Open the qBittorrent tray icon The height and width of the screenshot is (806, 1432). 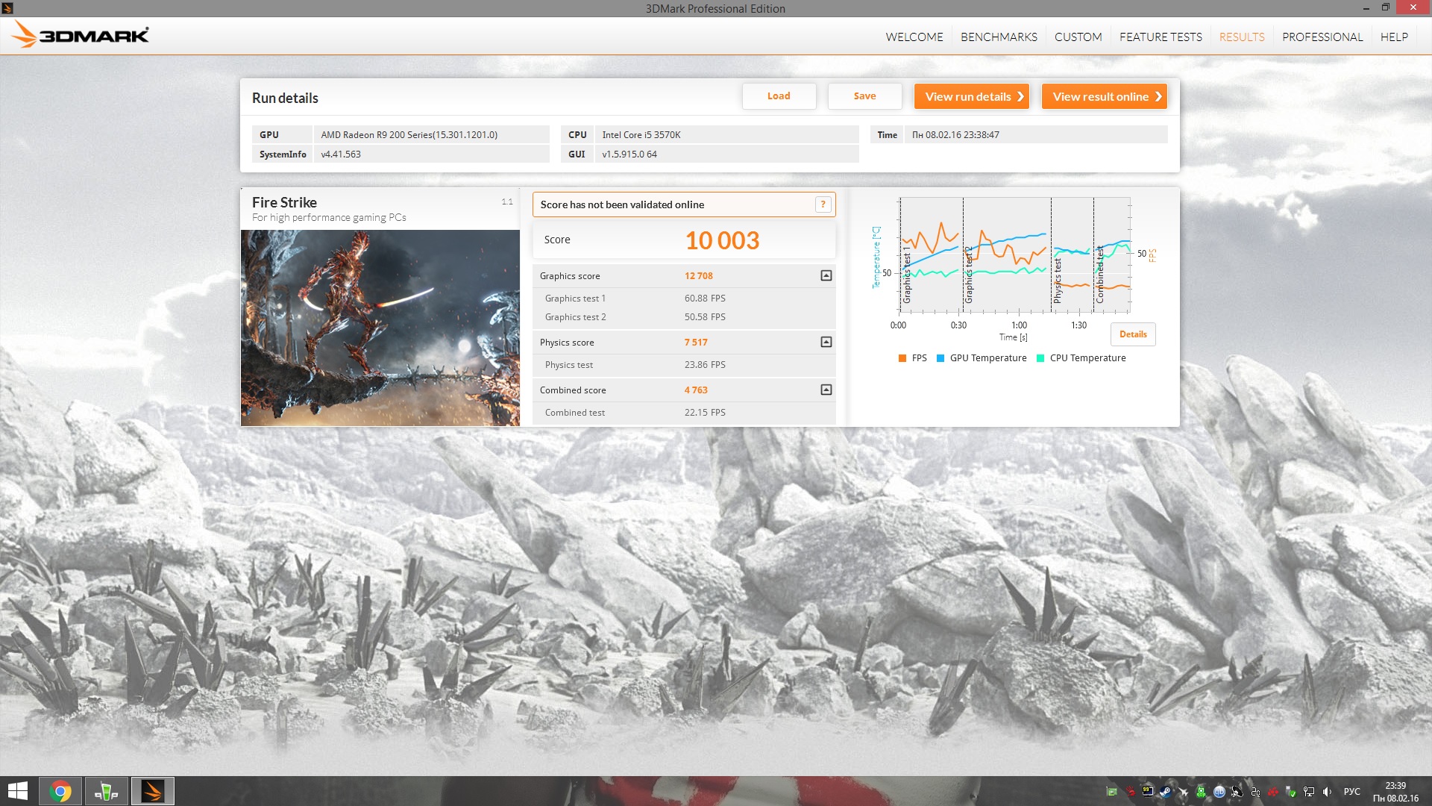tap(1219, 792)
